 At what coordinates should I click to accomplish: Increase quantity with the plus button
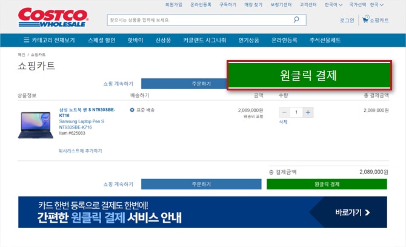pos(308,112)
